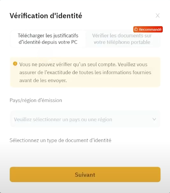The image size is (170, 193).
Task: Click the Recommandé badge text
Action: (x=150, y=29)
